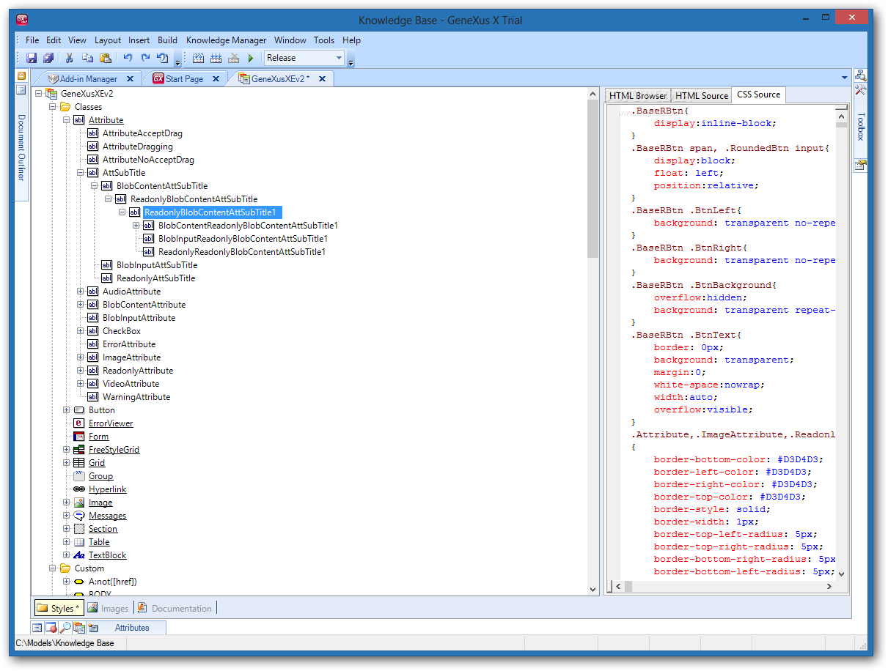Select AttributeAcceptDrag in the tree
Viewport: 888px width, 671px height.
coord(142,133)
